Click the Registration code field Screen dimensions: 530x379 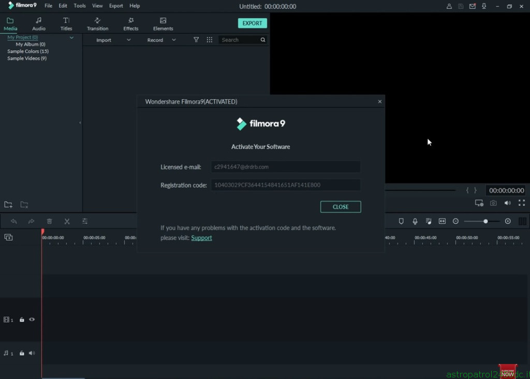coord(286,185)
